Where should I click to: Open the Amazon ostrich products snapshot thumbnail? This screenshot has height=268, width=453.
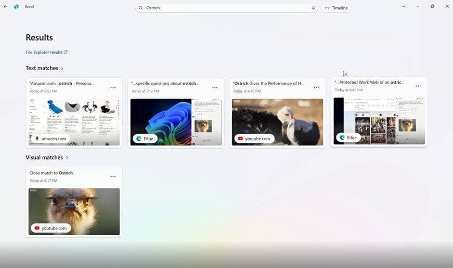pyautogui.click(x=74, y=122)
